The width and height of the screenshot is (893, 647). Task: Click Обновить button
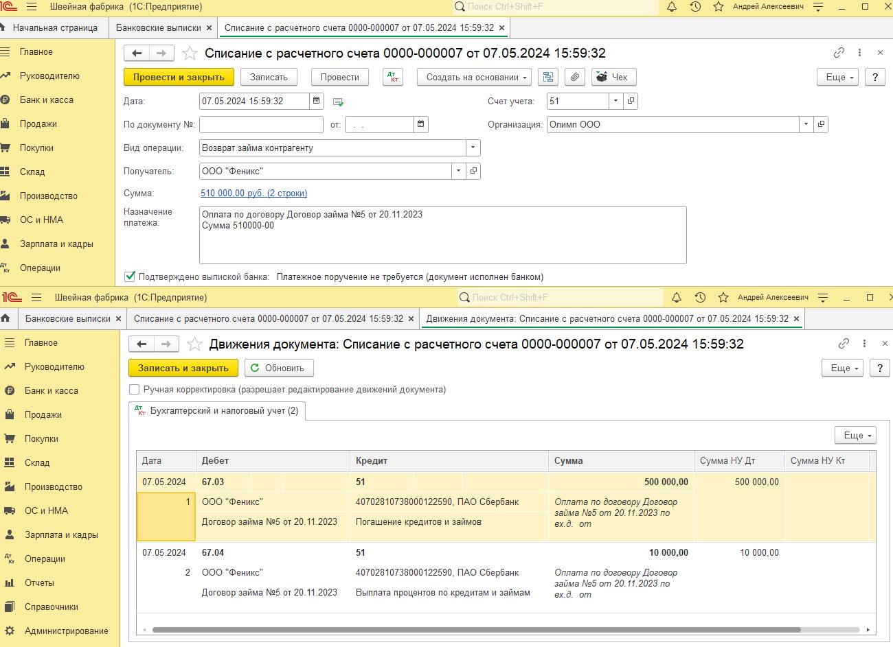279,368
